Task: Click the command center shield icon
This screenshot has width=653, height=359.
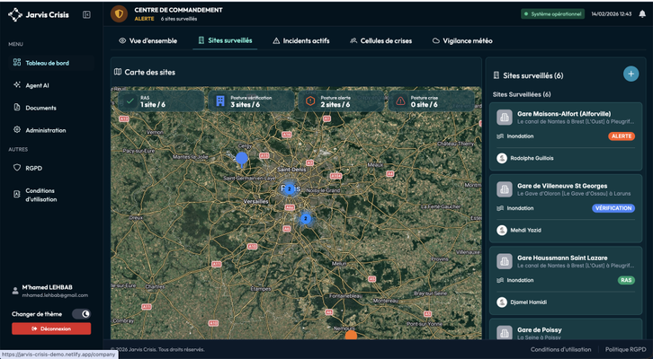Action: pyautogui.click(x=119, y=14)
